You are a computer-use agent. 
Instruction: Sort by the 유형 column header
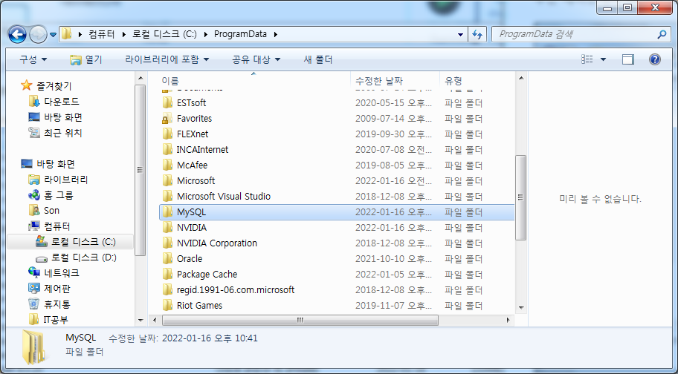click(453, 81)
